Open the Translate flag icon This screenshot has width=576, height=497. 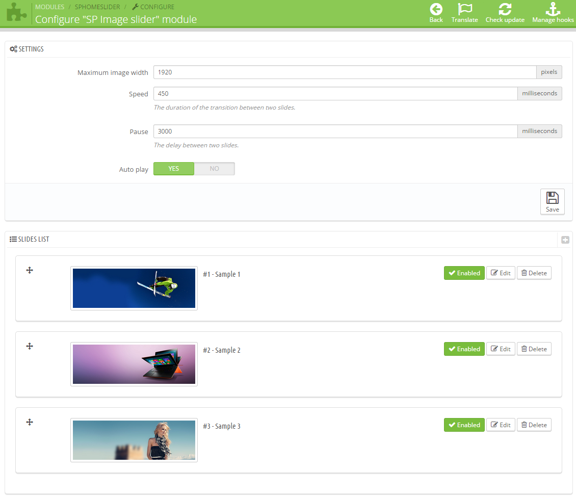[465, 9]
